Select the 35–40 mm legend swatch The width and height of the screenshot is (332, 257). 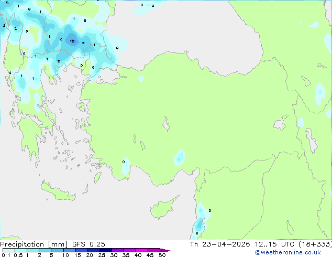click(130, 250)
